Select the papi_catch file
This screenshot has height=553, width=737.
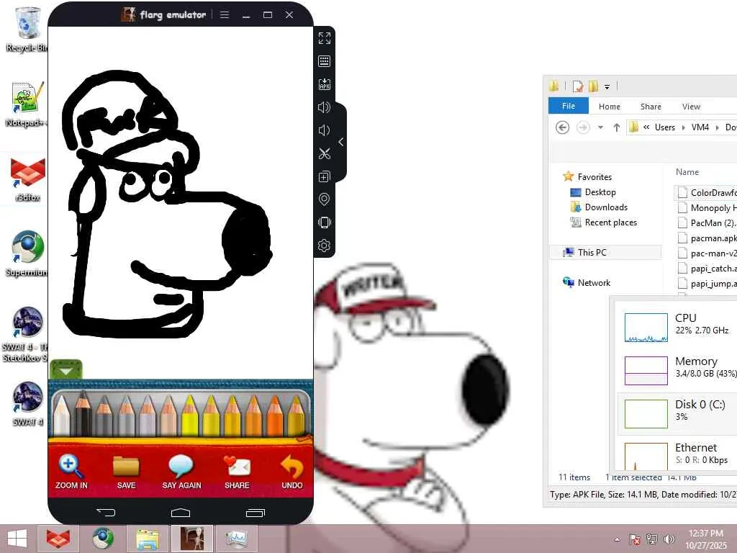[x=707, y=269]
